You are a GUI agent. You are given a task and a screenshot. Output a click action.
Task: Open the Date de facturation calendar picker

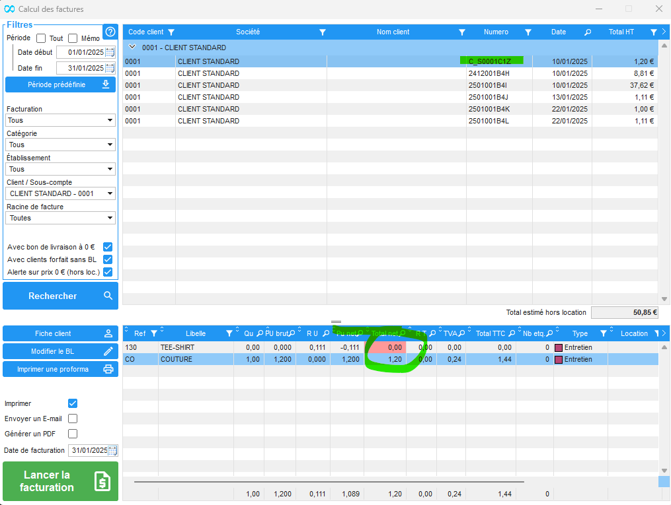[x=112, y=451]
